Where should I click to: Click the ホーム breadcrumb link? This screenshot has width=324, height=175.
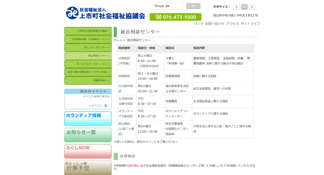pyautogui.click(x=118, y=40)
